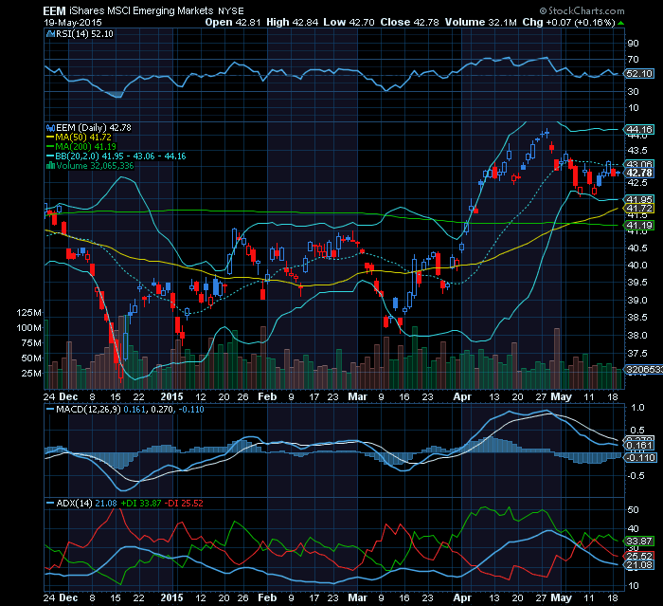Click the 25.52 red -DI value tag

tap(639, 556)
